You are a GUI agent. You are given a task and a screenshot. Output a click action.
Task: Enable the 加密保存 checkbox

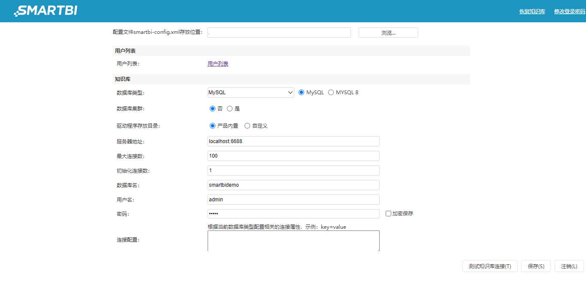pyautogui.click(x=388, y=213)
